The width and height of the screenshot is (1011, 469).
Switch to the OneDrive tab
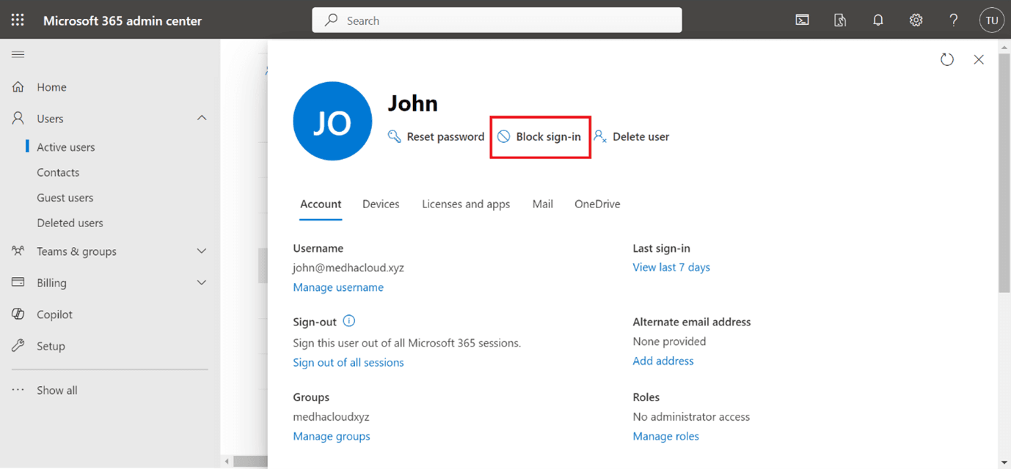(x=596, y=204)
